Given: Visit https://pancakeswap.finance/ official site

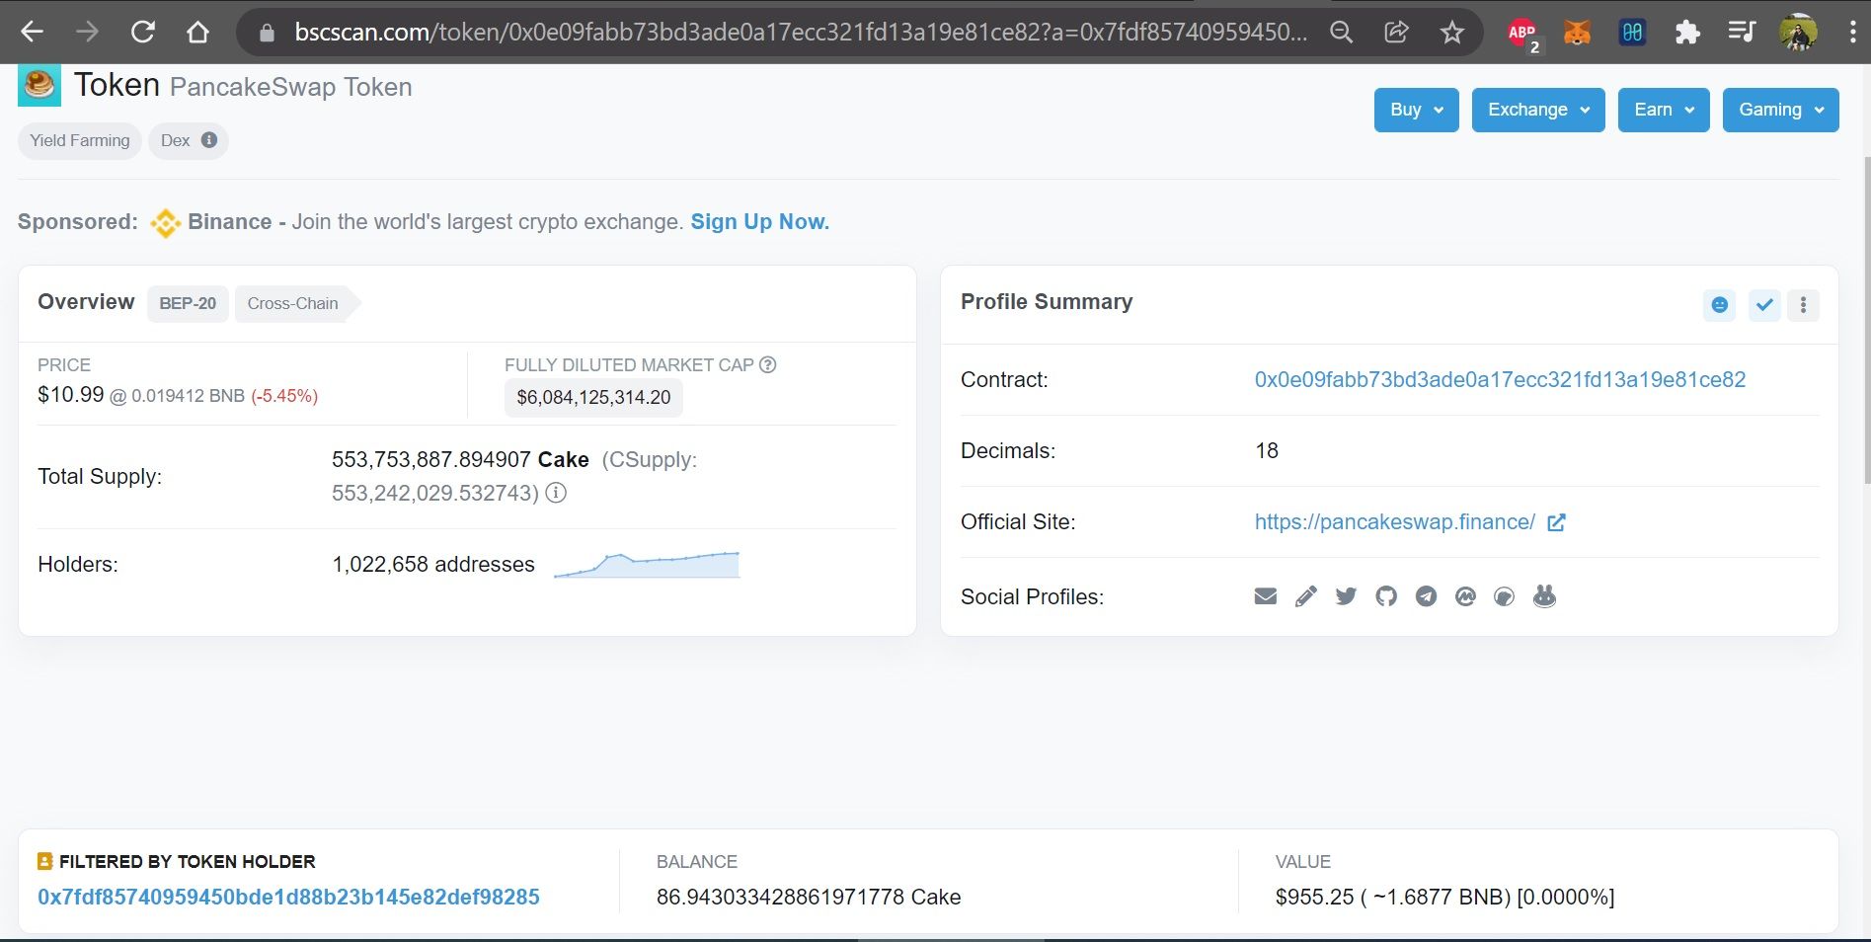Looking at the screenshot, I should [x=1394, y=522].
